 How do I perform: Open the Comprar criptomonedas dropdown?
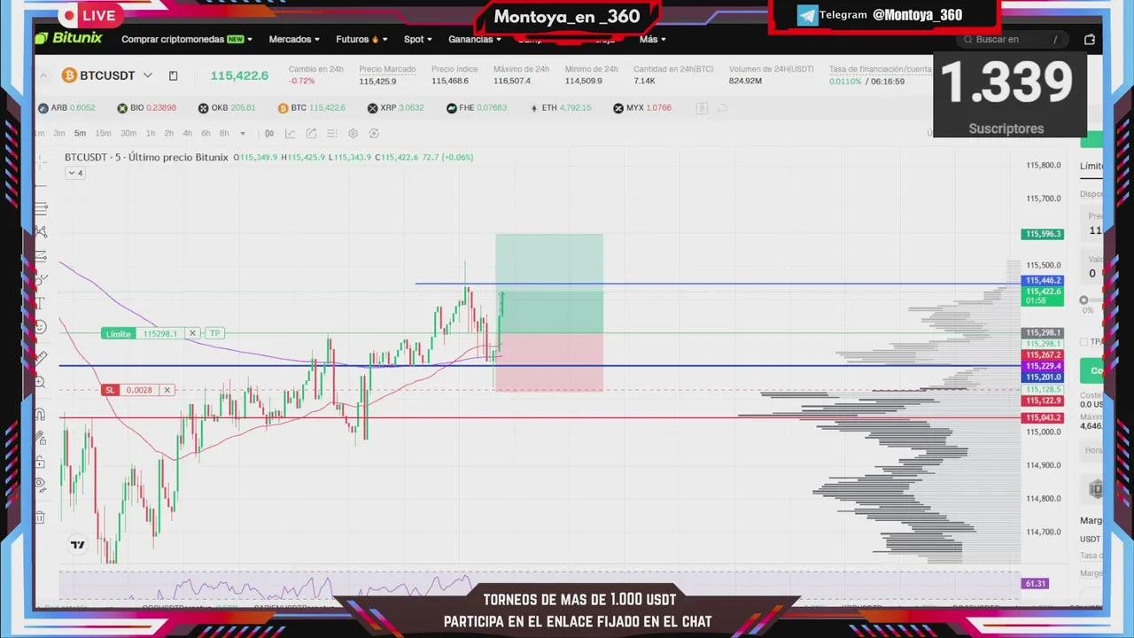click(187, 39)
